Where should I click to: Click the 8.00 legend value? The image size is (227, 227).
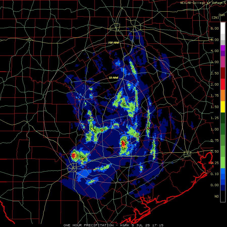tap(214, 28)
